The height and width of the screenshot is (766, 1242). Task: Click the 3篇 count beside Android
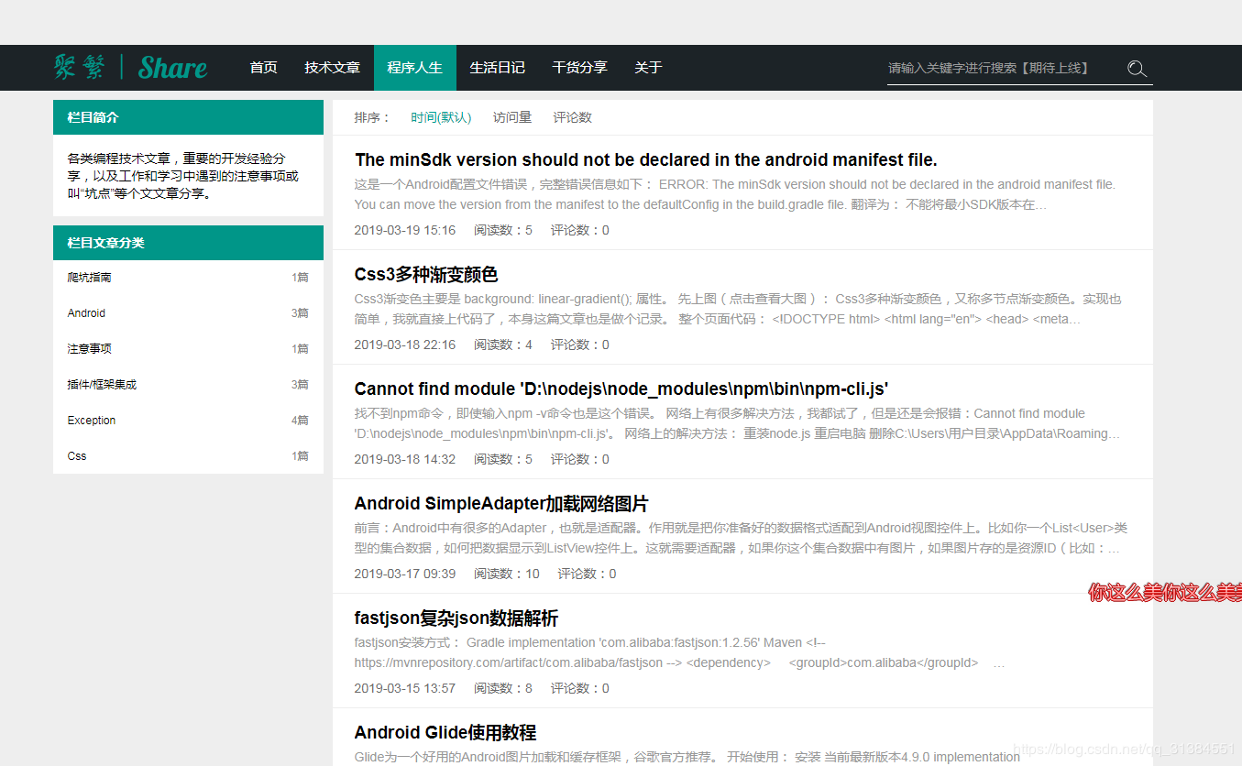pos(301,313)
